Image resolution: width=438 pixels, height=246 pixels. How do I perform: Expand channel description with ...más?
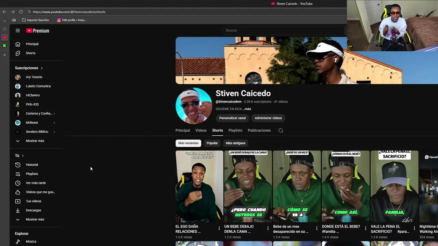point(247,109)
